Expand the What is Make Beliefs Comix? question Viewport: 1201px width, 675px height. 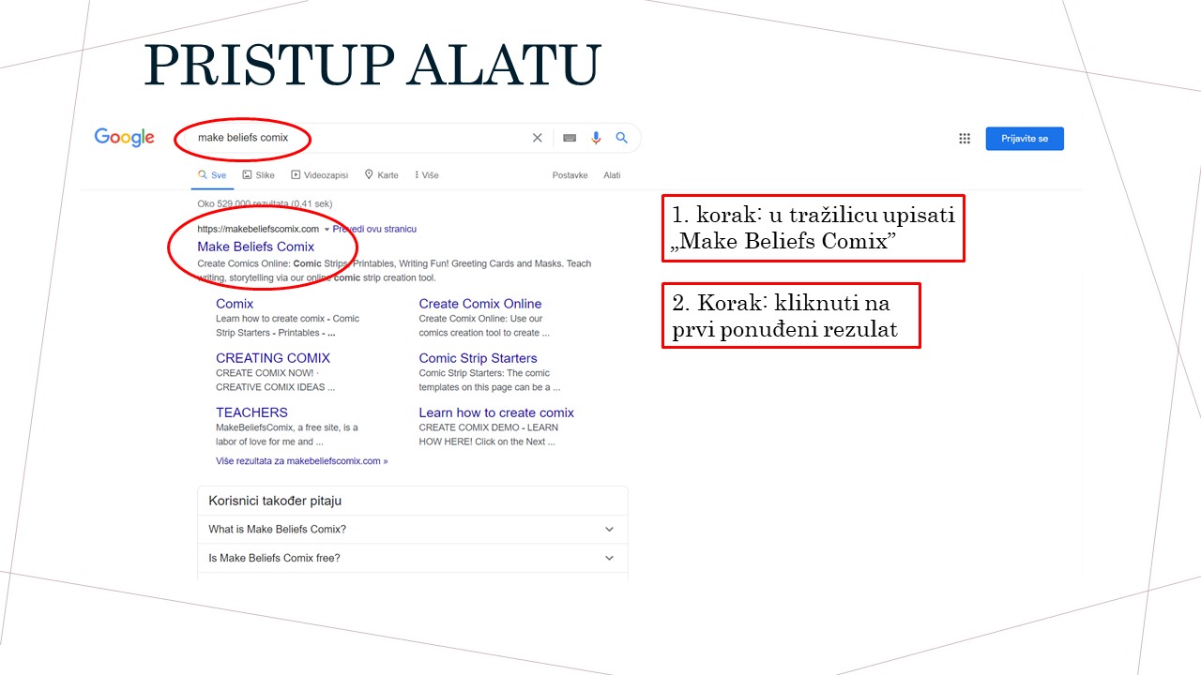[413, 530]
